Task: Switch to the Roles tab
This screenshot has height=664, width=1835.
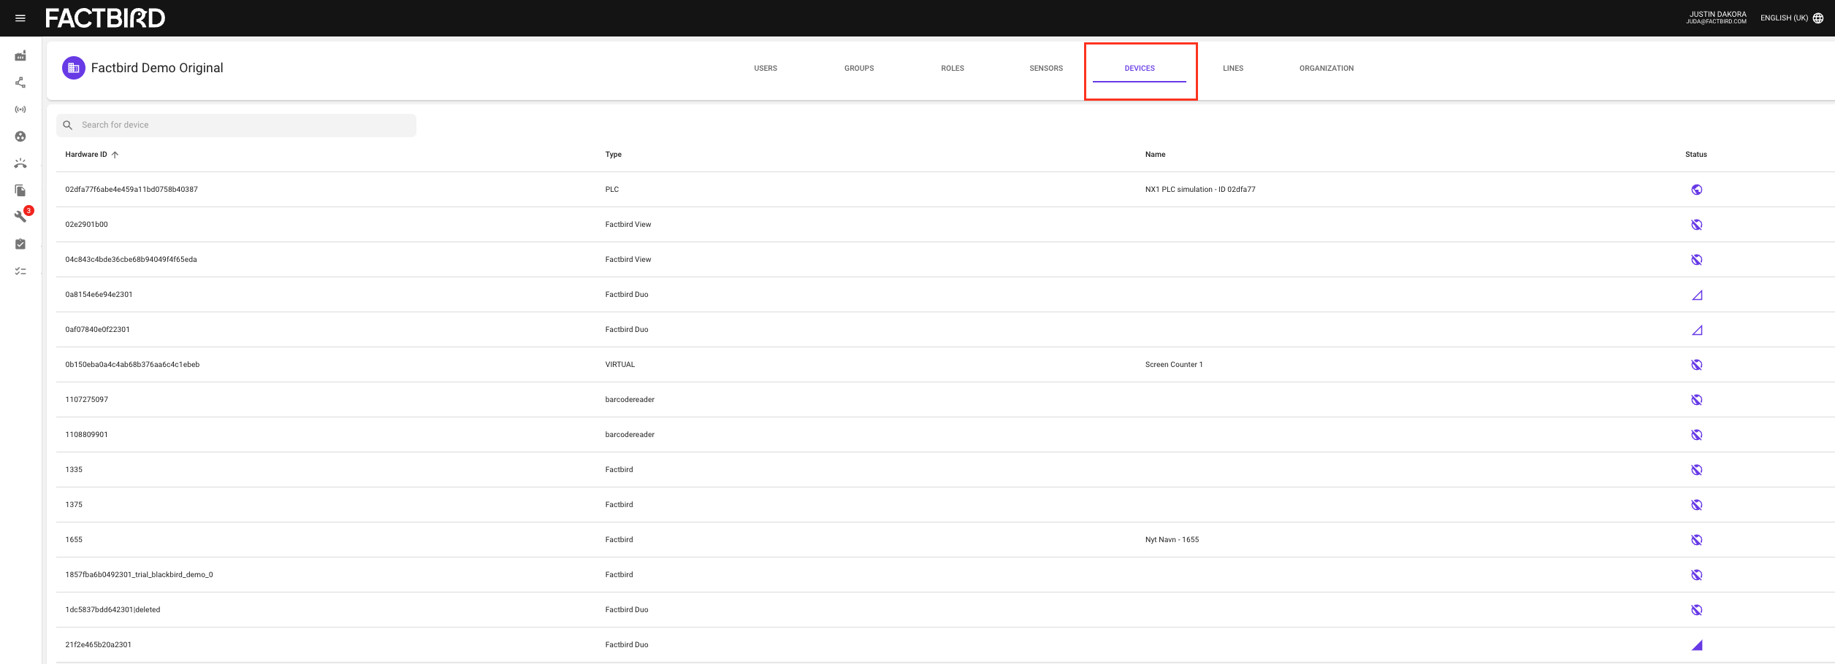Action: point(953,69)
